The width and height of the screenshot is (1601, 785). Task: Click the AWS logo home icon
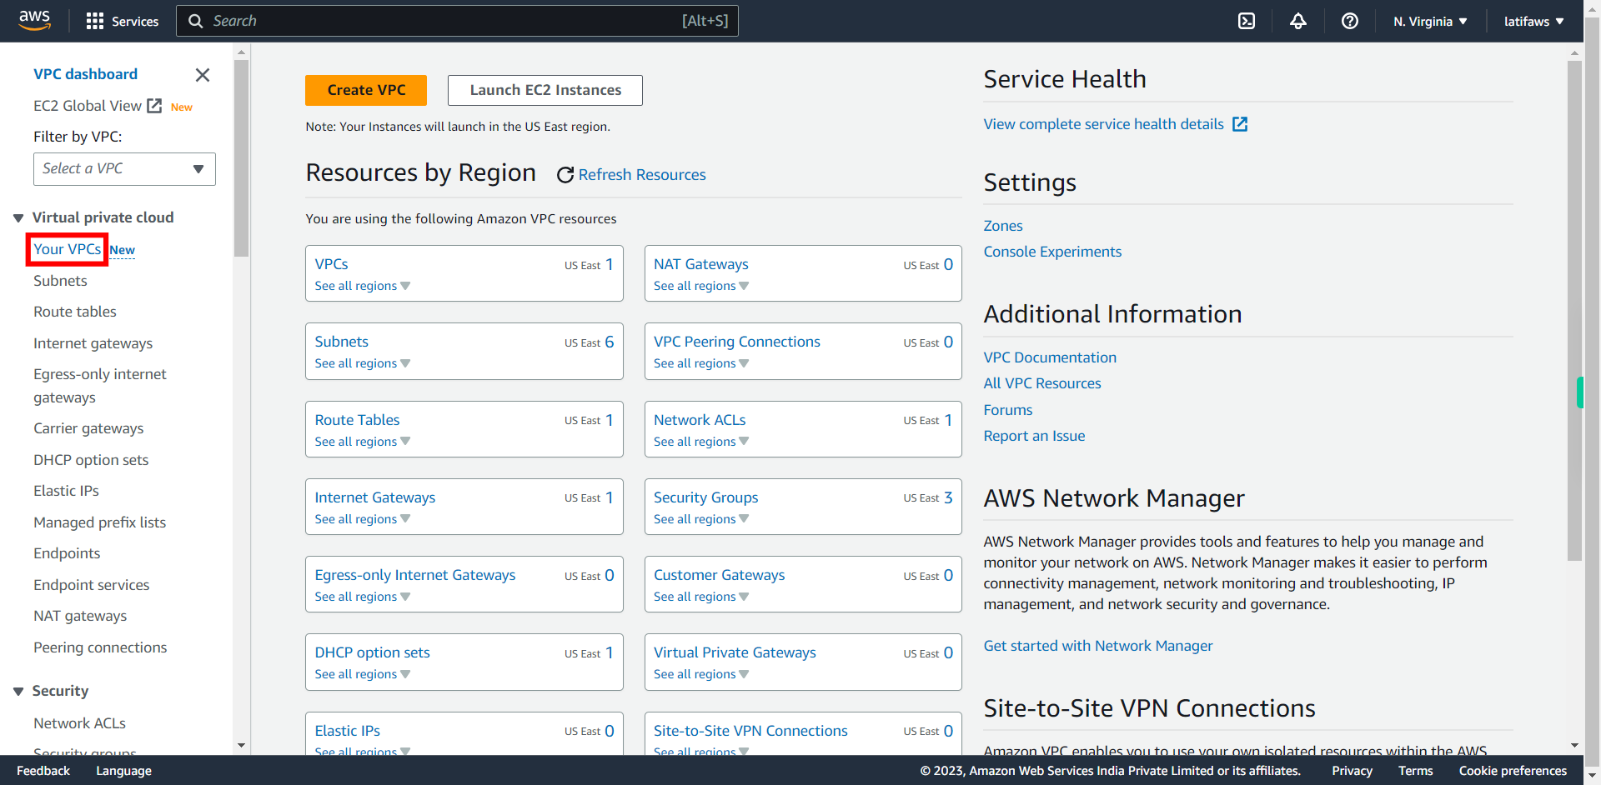click(x=35, y=21)
